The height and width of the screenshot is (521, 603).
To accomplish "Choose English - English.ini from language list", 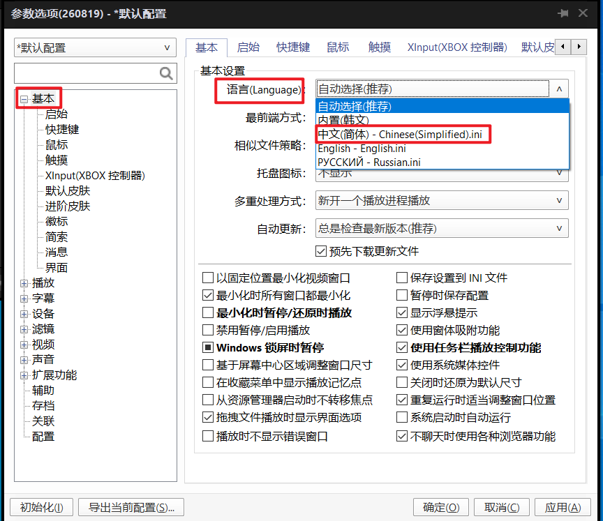I will point(442,149).
